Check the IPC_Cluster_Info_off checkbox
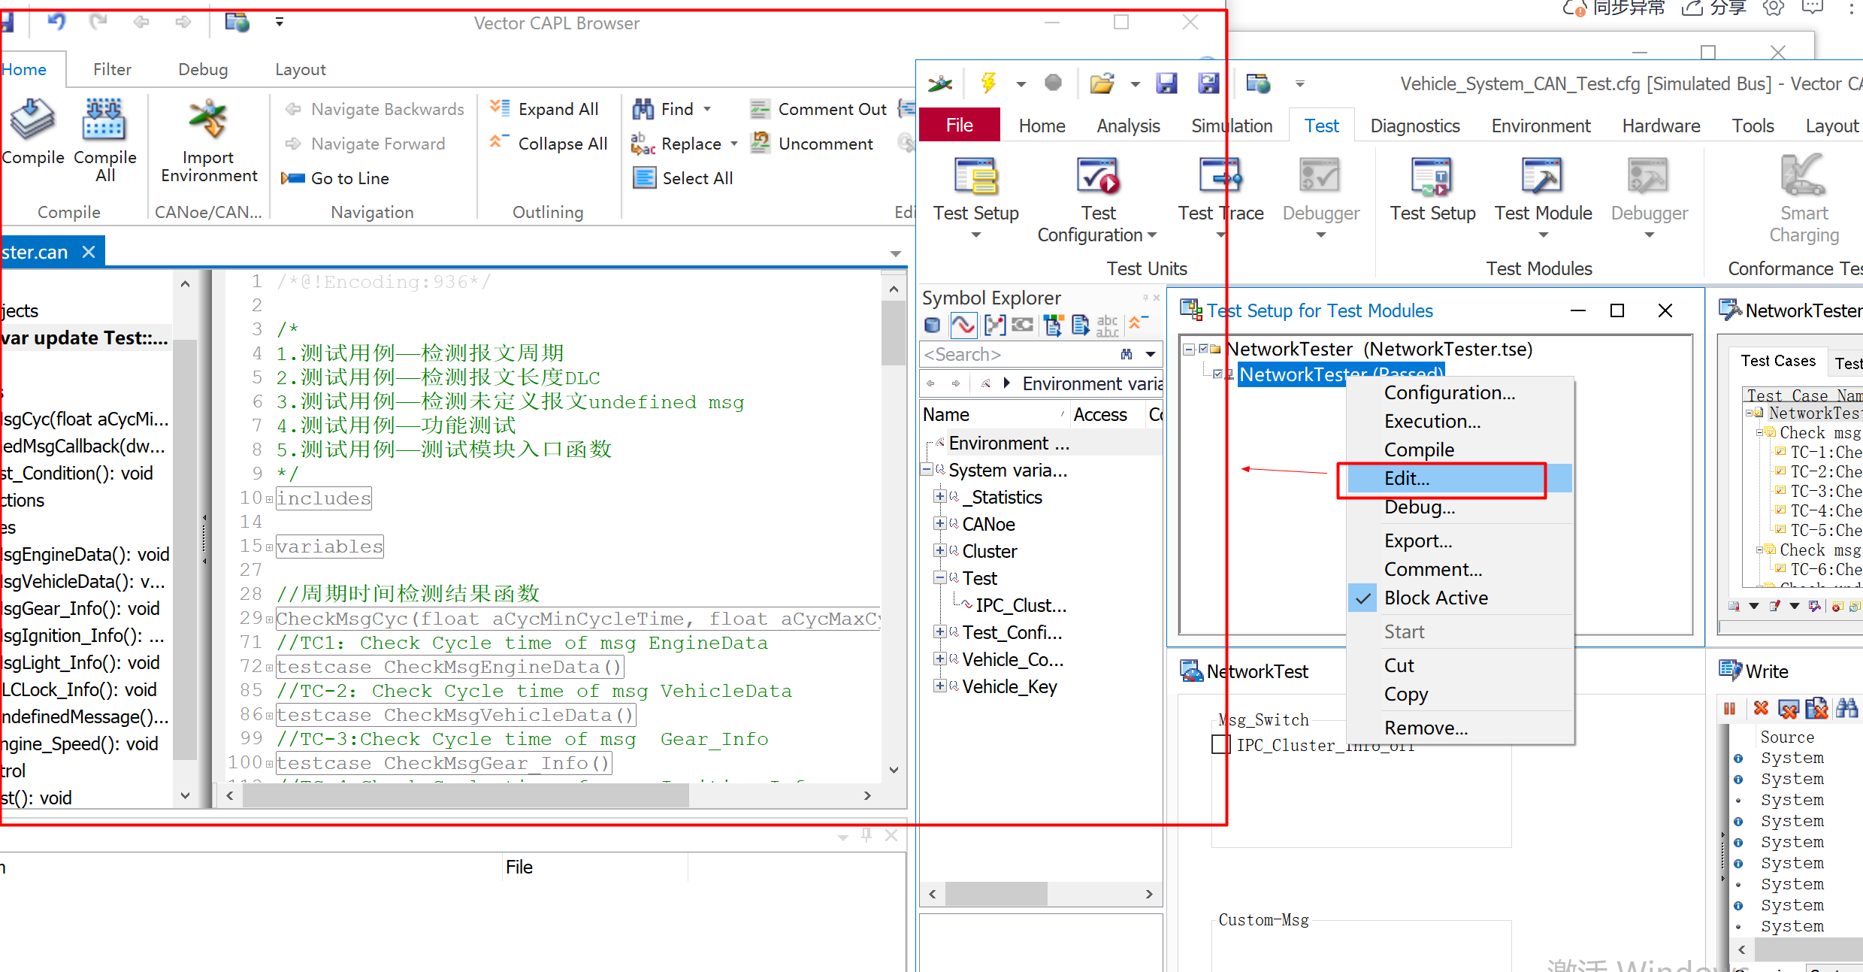Viewport: 1863px width, 972px height. (1220, 744)
